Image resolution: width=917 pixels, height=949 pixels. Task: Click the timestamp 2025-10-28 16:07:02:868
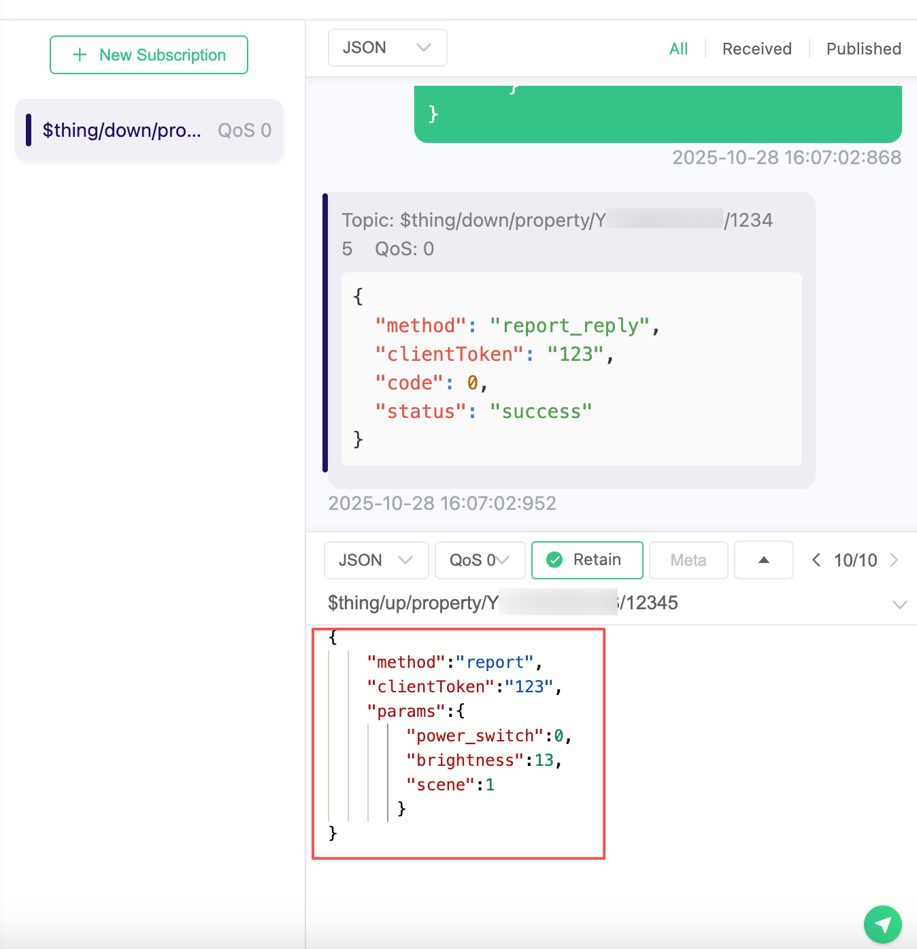coord(786,158)
